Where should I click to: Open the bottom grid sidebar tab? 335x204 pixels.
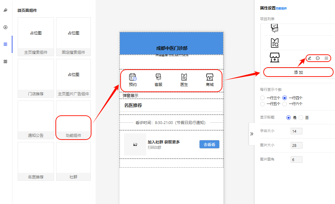(5, 61)
